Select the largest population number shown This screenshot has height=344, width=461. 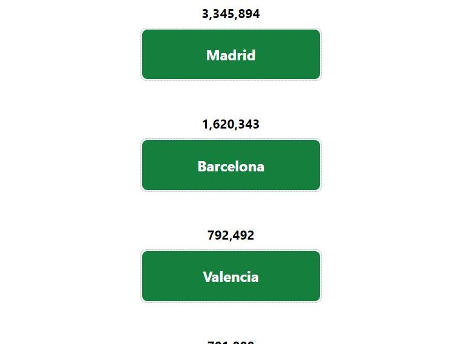230,14
